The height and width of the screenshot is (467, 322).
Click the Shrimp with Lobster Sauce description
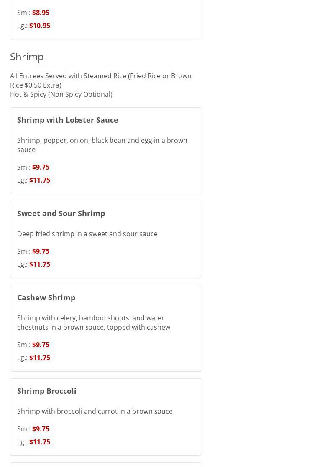click(x=102, y=145)
